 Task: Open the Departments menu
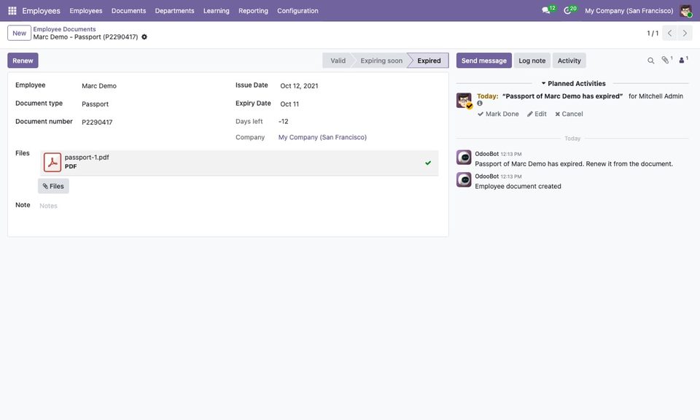[x=174, y=11]
